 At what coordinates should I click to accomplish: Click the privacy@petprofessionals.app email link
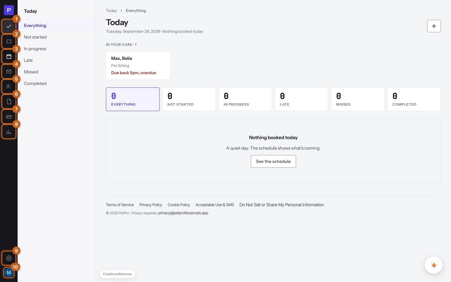[x=183, y=213]
